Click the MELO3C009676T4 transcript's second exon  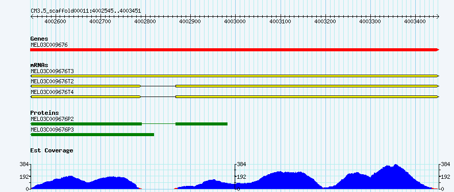pyautogui.click(x=307, y=97)
